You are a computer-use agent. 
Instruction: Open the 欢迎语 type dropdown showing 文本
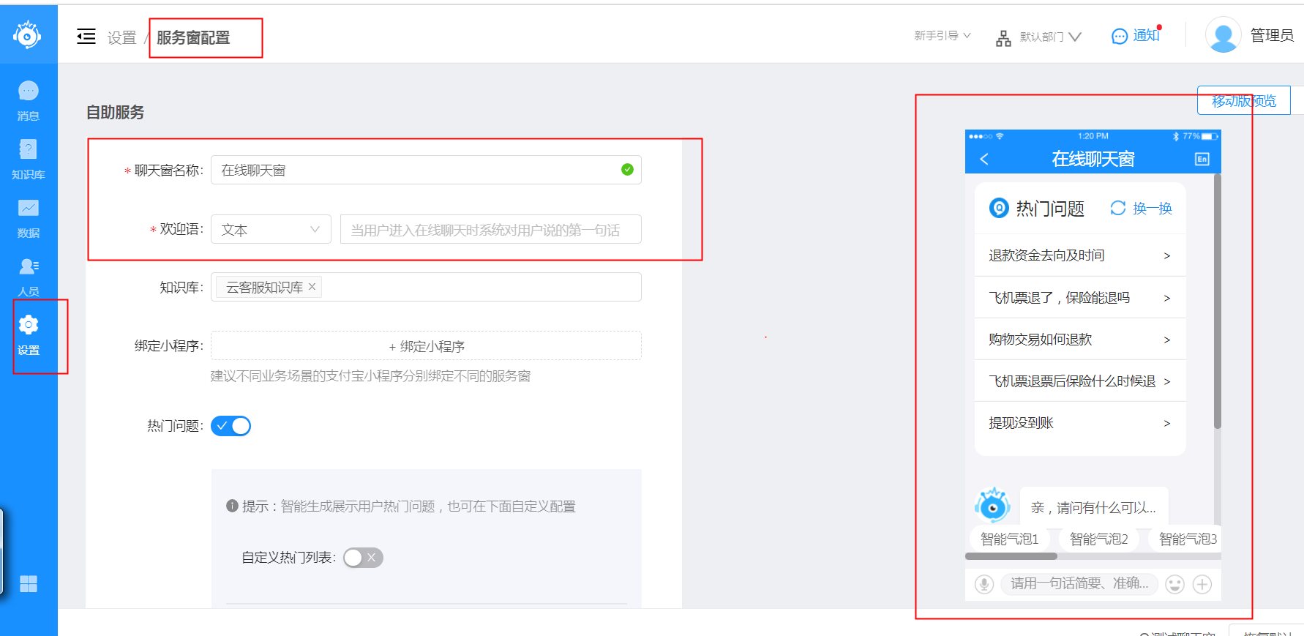coord(271,229)
